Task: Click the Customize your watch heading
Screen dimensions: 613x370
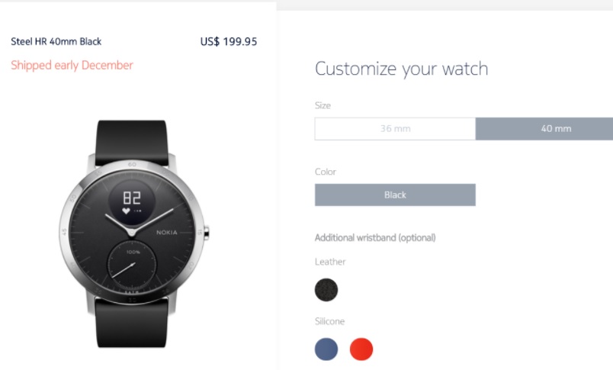Action: coord(402,69)
